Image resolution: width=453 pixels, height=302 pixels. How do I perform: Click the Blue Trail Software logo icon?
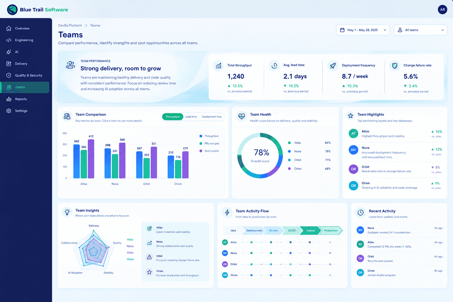click(12, 10)
